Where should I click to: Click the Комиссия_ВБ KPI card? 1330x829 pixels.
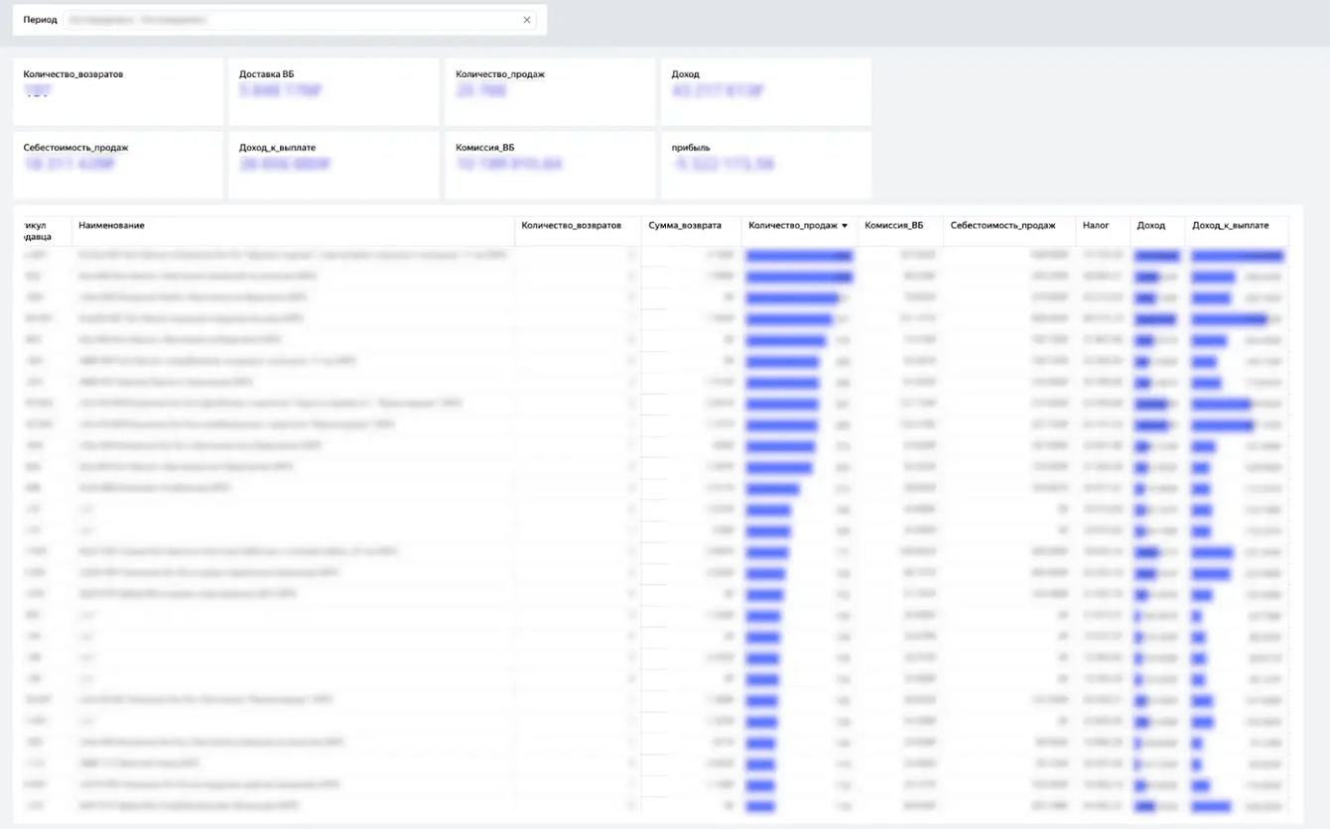click(549, 165)
